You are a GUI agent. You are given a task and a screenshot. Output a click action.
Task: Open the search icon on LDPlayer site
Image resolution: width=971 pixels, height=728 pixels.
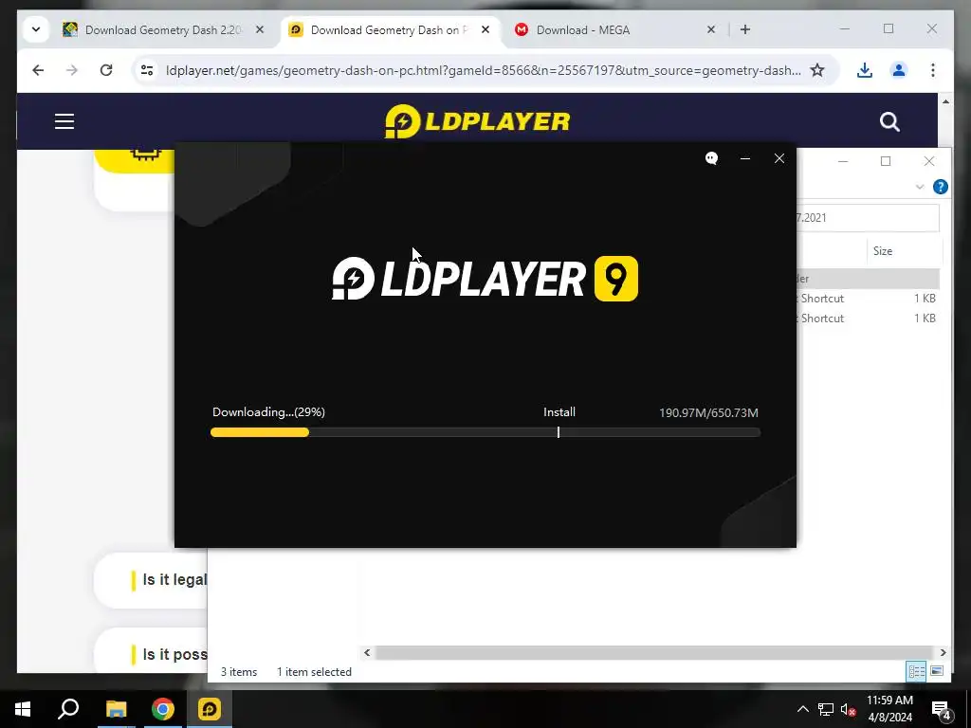[889, 122]
